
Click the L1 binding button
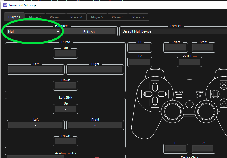pyautogui.click(x=140, y=48)
